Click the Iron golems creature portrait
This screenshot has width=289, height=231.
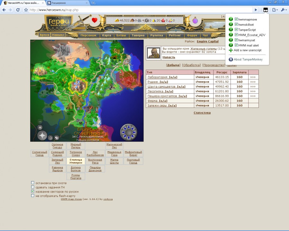pyautogui.click(x=153, y=53)
